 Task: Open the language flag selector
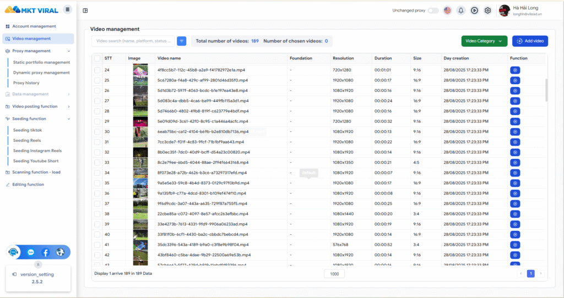coord(447,10)
